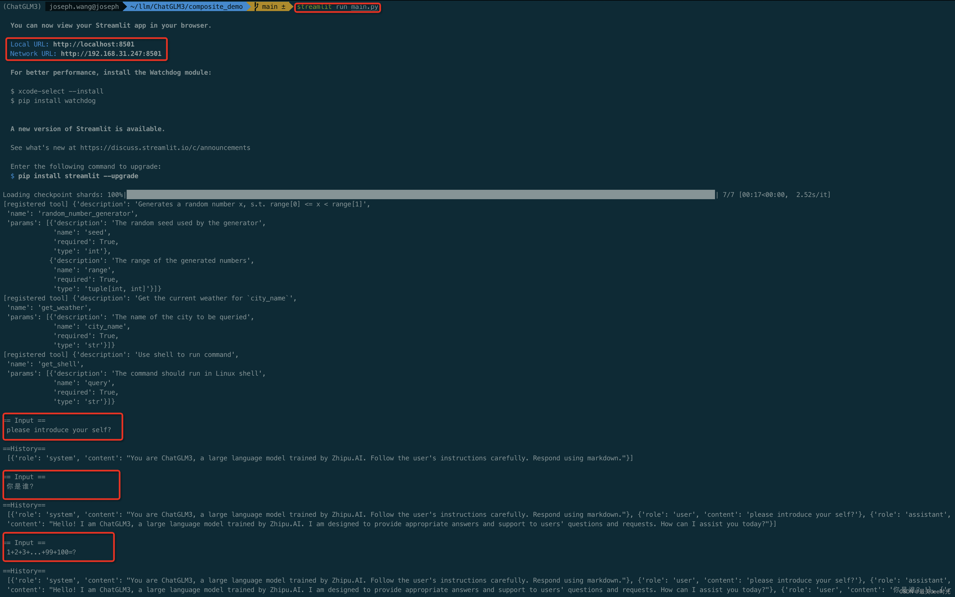This screenshot has width=955, height=597.
Task: Click 'A new version of Streamlit is available.'
Action: (88, 129)
